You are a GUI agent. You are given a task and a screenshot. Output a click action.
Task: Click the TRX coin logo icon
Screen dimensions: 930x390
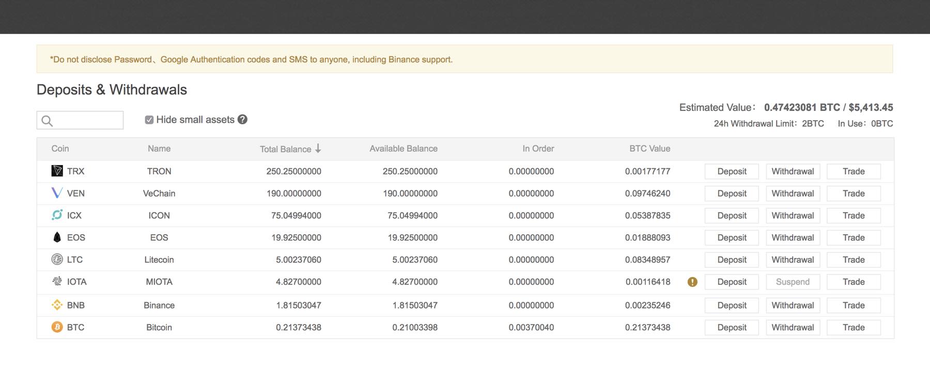pyautogui.click(x=57, y=171)
